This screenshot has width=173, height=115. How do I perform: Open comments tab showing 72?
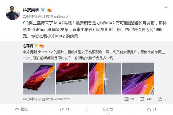(x=108, y=110)
